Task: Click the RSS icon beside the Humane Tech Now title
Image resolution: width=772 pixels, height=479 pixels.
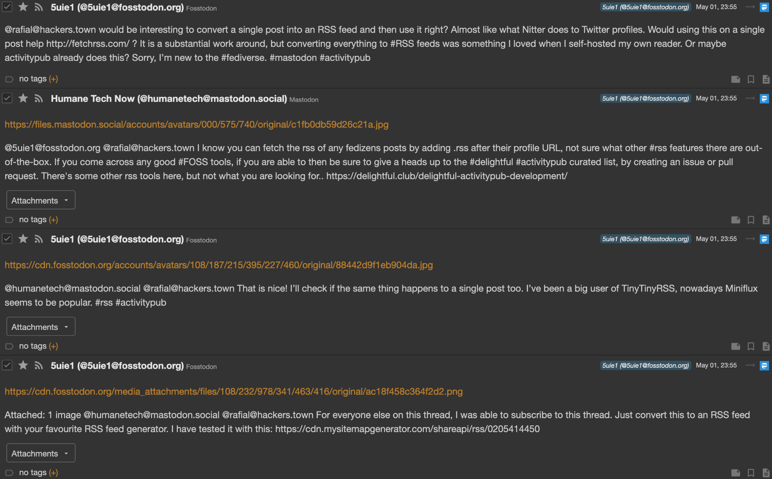Action: pyautogui.click(x=39, y=99)
